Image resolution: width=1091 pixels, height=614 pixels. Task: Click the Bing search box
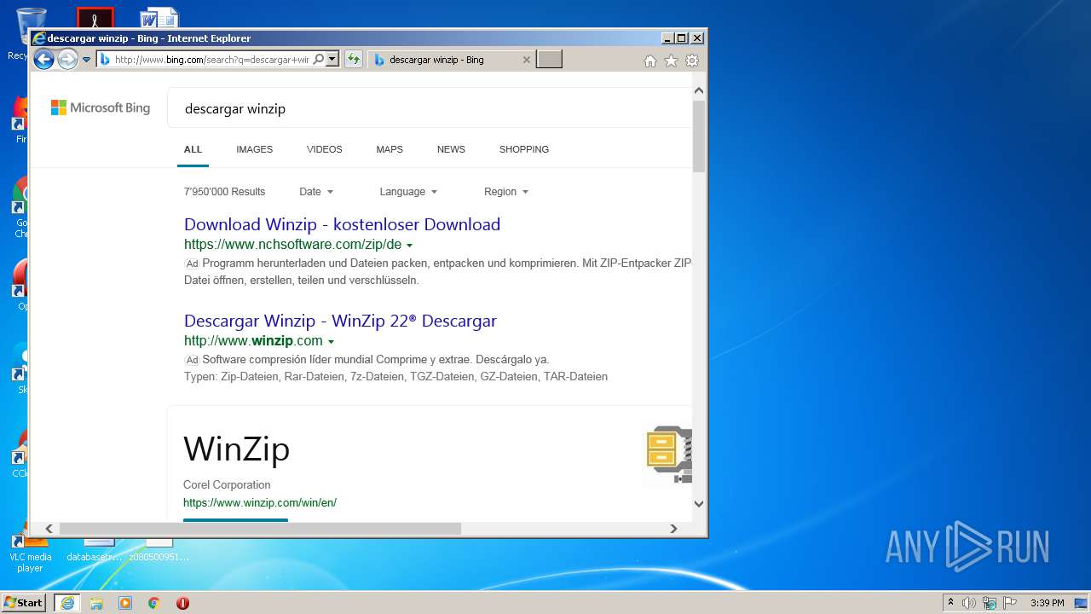pyautogui.click(x=429, y=108)
